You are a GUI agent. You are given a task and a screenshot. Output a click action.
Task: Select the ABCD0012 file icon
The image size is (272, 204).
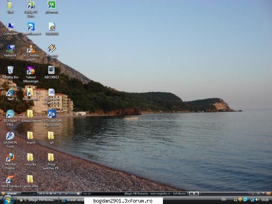coord(51,72)
